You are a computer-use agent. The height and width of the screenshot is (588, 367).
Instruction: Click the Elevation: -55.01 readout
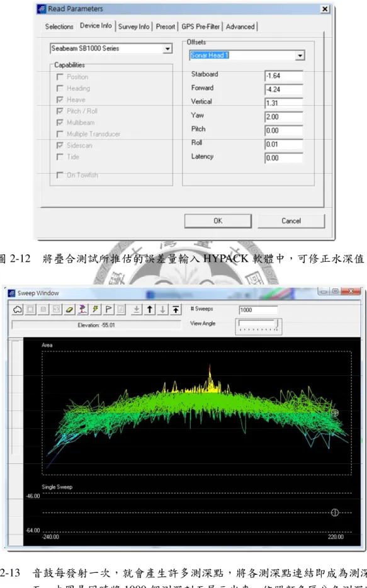click(x=96, y=325)
